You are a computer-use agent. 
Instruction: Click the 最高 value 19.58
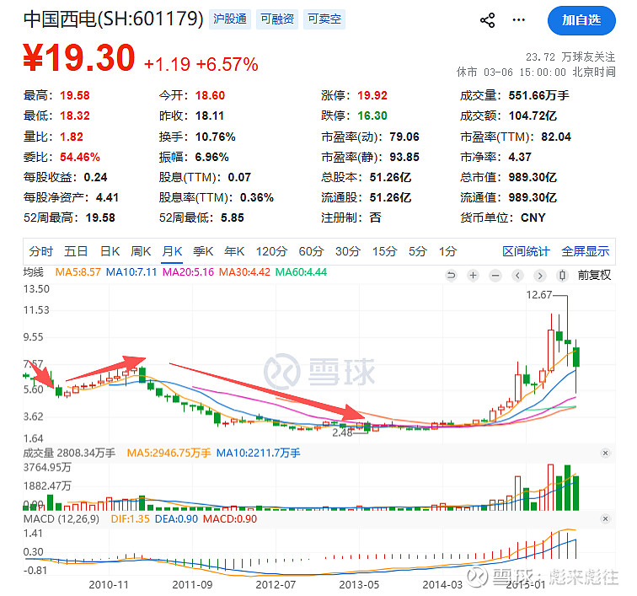(x=75, y=95)
